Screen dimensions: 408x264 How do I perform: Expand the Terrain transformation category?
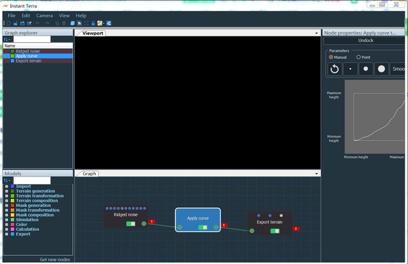pyautogui.click(x=7, y=196)
